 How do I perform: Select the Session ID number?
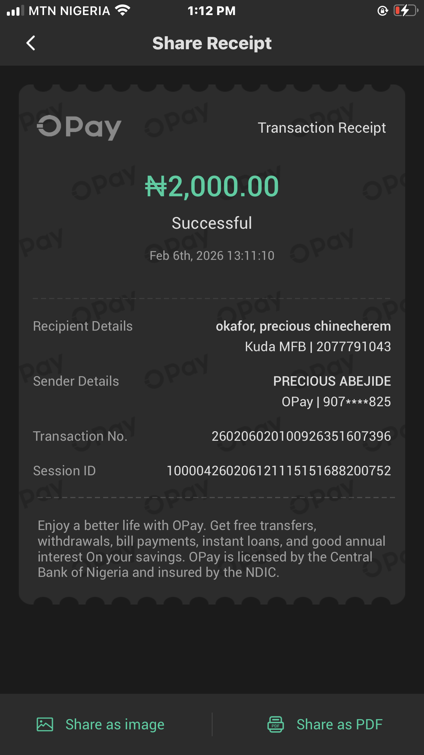point(279,471)
